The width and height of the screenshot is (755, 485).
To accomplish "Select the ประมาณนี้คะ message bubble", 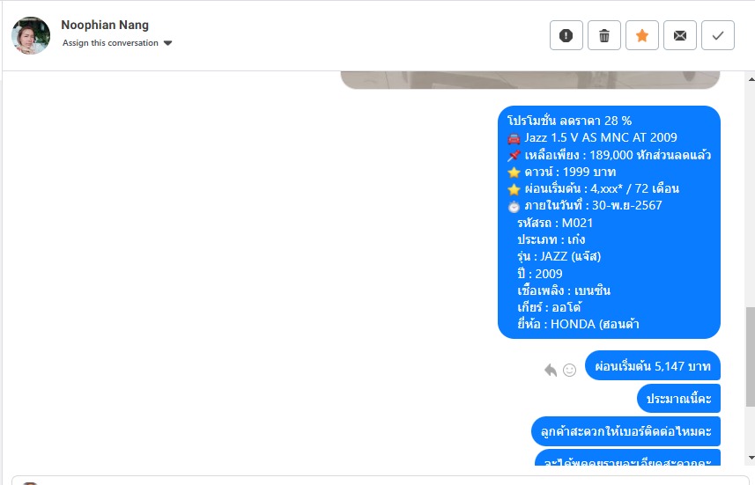I will point(678,399).
